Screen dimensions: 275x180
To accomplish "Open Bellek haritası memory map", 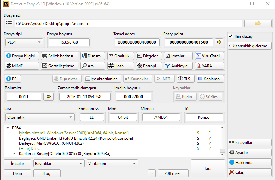I will pyautogui.click(x=60, y=56).
